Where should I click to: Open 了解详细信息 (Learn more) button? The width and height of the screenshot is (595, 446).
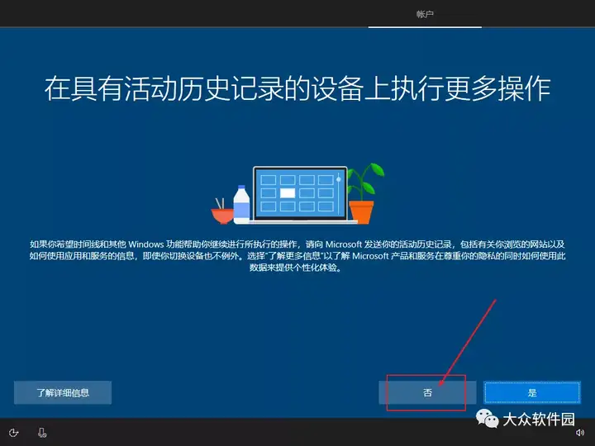point(63,392)
